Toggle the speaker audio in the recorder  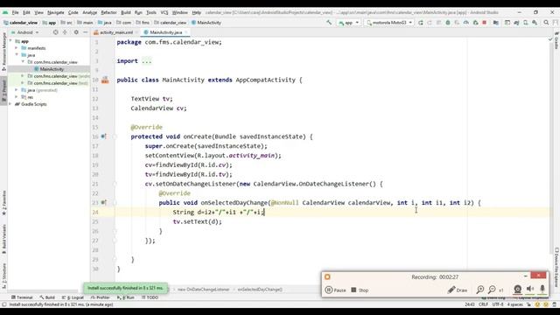click(530, 290)
